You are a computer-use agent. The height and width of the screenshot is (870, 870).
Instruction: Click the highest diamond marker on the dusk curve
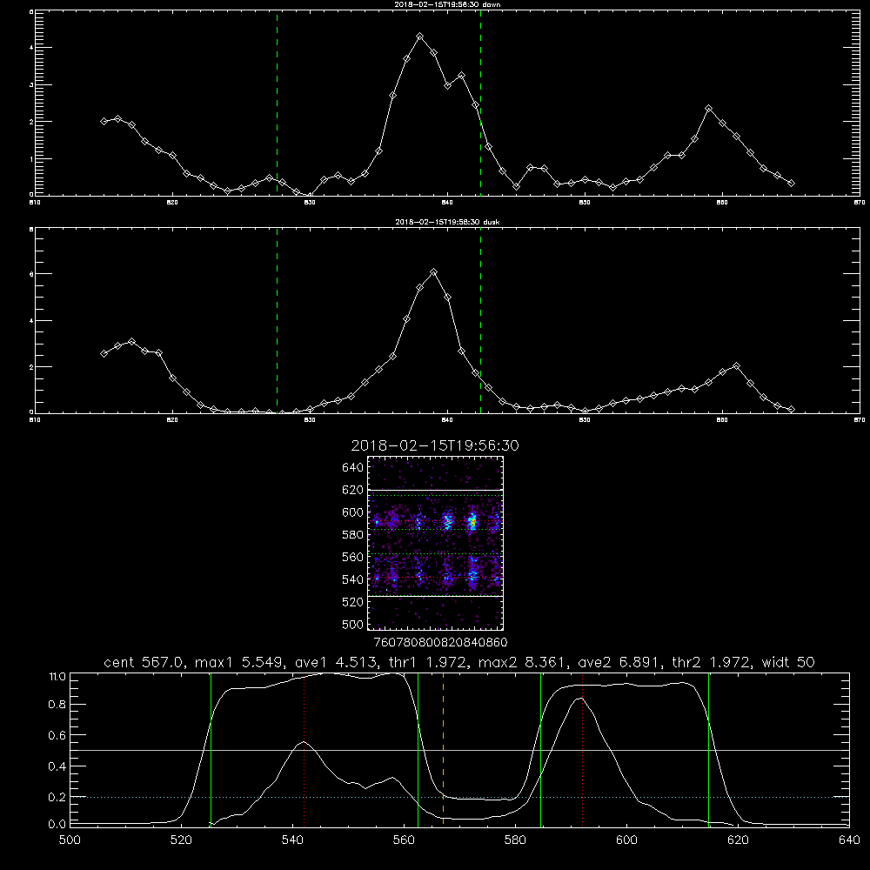(434, 271)
